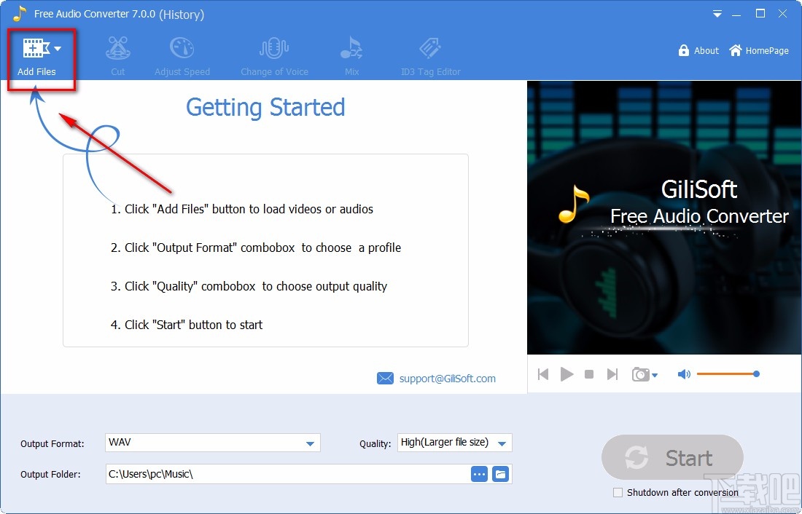
Task: Click step 1 'Add Files' instruction text
Action: [x=242, y=209]
